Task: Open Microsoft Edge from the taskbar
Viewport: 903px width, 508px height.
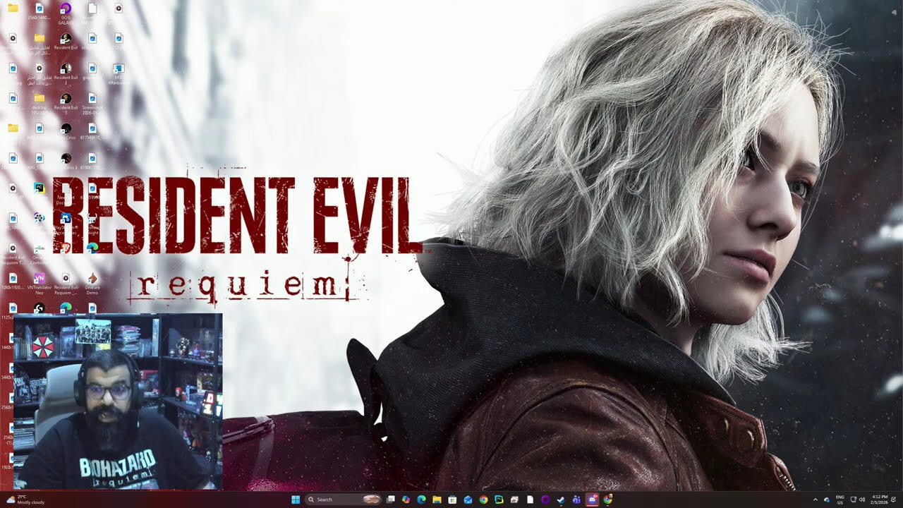Action: (x=422, y=500)
